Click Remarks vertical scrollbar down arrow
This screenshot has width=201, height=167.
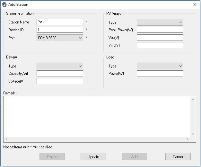pos(193,134)
